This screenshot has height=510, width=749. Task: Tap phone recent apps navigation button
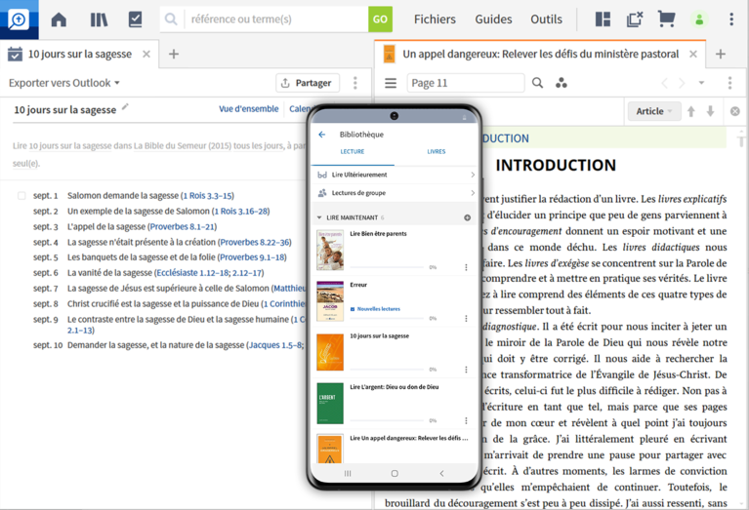pyautogui.click(x=348, y=473)
